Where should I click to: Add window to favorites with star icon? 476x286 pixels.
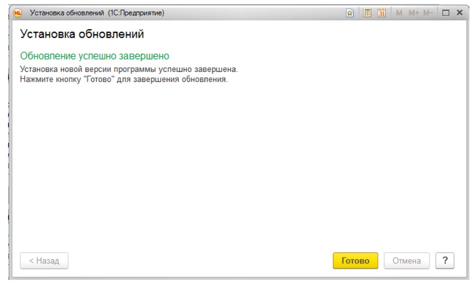pyautogui.click(x=350, y=13)
